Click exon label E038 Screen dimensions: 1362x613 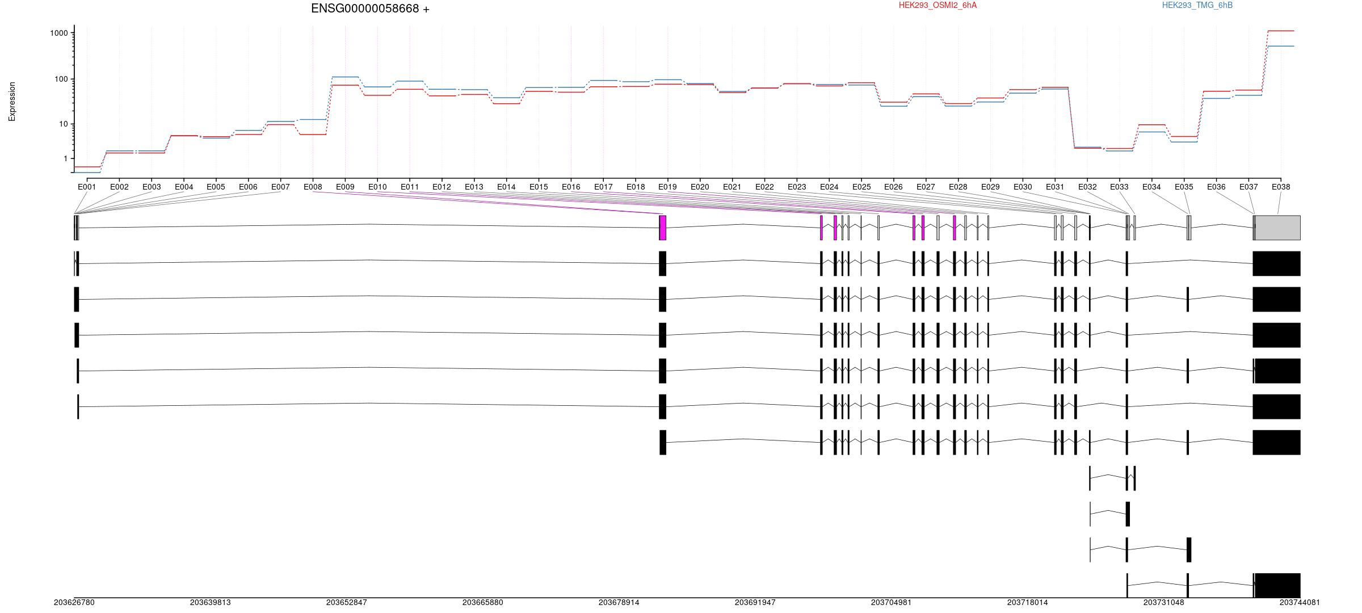1281,187
